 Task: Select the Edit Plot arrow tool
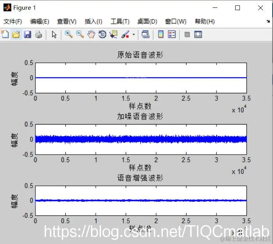click(x=54, y=34)
